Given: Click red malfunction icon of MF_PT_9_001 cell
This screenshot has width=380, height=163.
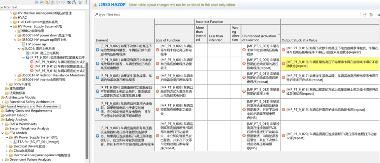Looking at the screenshot, I should pyautogui.click(x=157, y=64).
